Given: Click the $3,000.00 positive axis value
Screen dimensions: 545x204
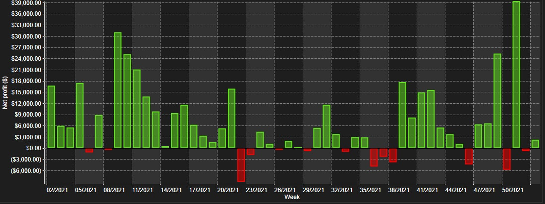Looking at the screenshot, I should (x=28, y=137).
